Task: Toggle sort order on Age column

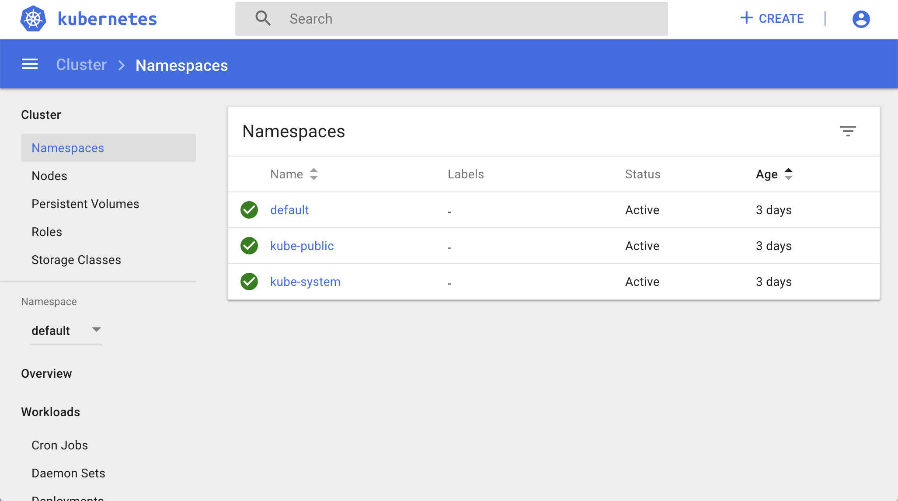Action: [x=788, y=174]
